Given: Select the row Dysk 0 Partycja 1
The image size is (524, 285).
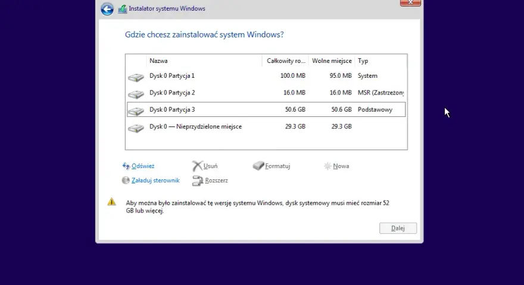Looking at the screenshot, I should (x=266, y=76).
